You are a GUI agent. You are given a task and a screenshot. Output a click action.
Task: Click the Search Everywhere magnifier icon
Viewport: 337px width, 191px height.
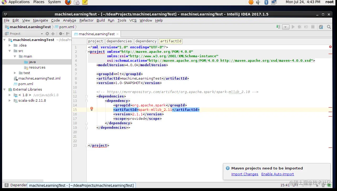pos(329,27)
